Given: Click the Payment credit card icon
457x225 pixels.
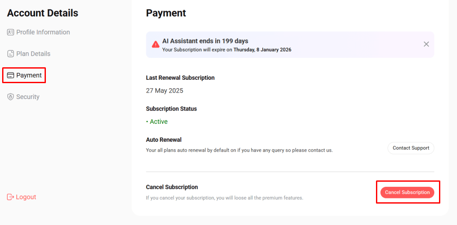Looking at the screenshot, I should click(10, 75).
